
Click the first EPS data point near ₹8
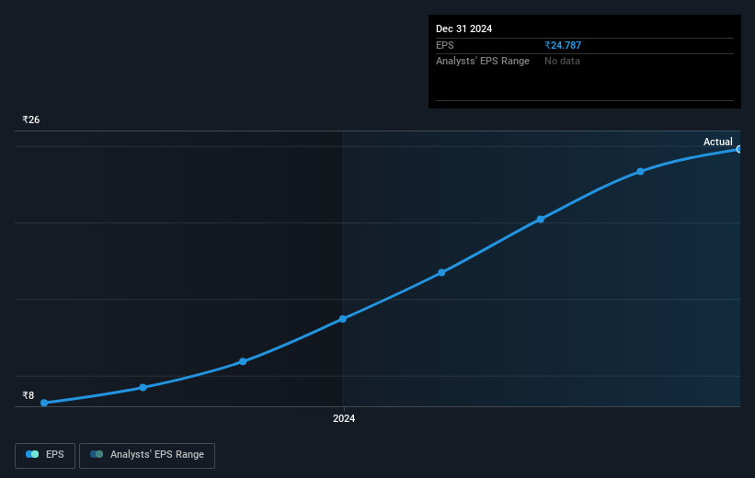click(44, 403)
